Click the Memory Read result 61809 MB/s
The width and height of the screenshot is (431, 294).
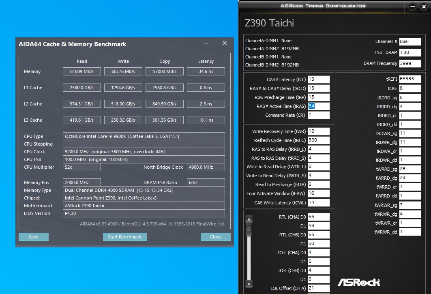(81, 71)
